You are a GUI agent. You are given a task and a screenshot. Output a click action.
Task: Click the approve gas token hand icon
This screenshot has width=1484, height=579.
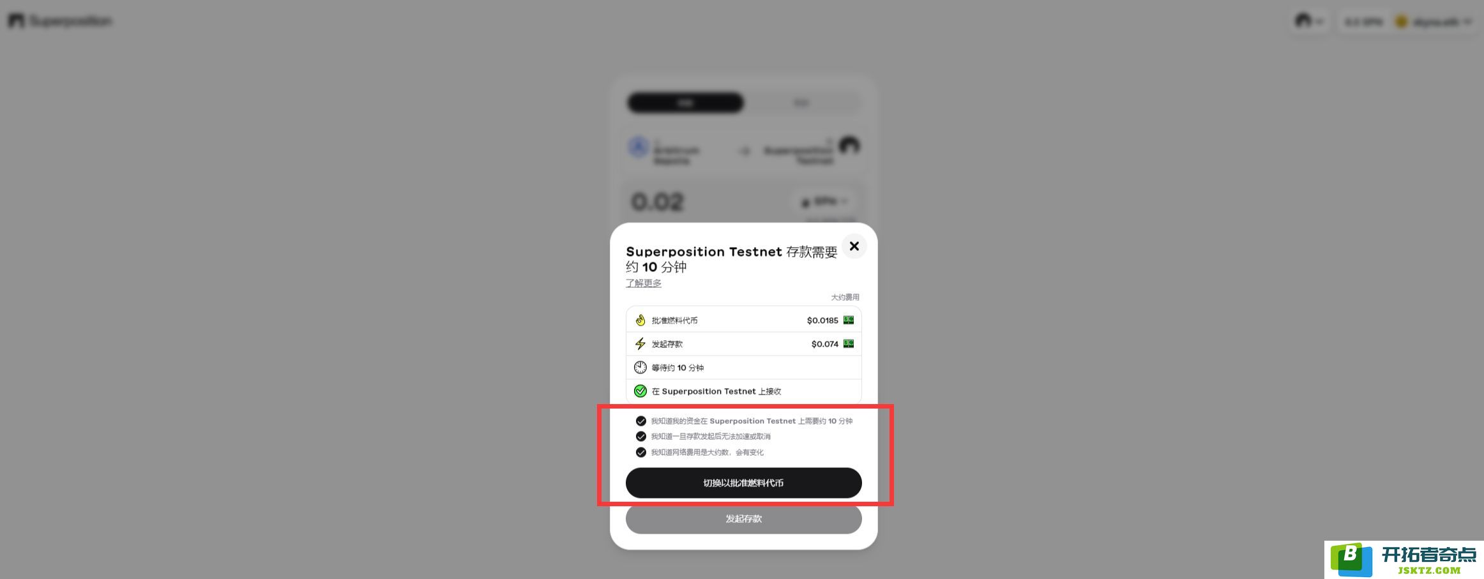pos(640,320)
